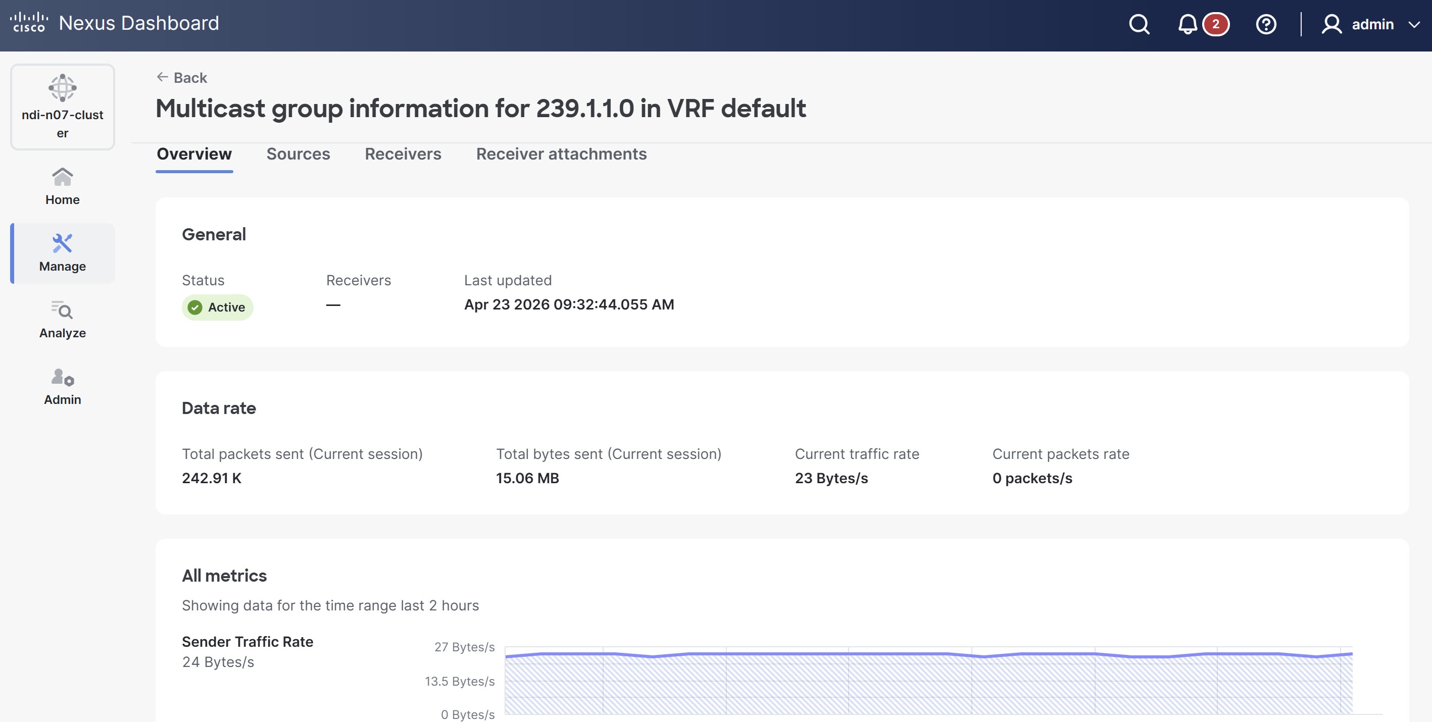Click the Total packets sent (Current session) label
This screenshot has width=1432, height=722.
click(x=302, y=454)
